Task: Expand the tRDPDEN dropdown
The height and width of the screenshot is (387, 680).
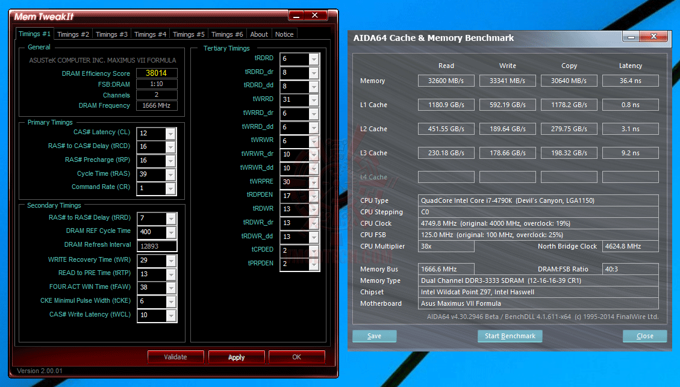Action: coord(314,196)
